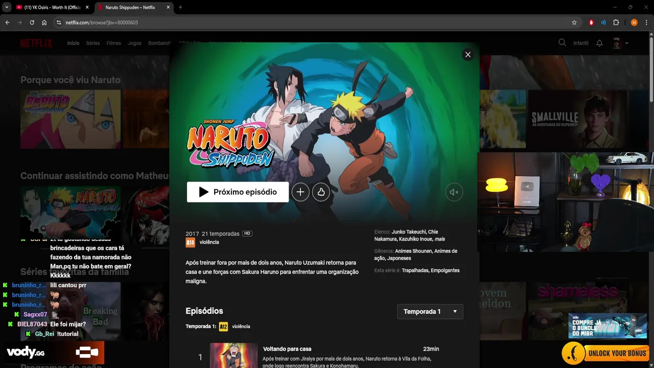
Task: Click chat username Sagxx07
Action: pyautogui.click(x=35, y=314)
